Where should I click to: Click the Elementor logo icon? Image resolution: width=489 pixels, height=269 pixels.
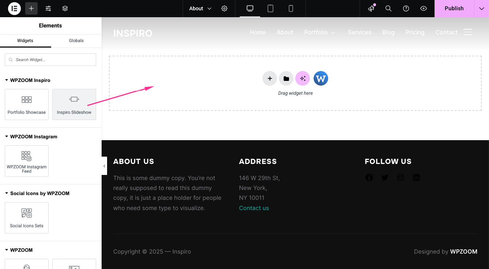click(14, 8)
